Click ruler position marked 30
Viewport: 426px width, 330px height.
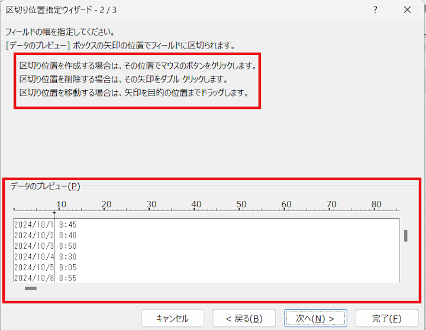point(151,204)
